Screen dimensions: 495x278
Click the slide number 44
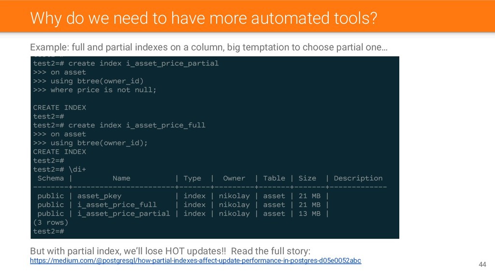tap(482, 264)
